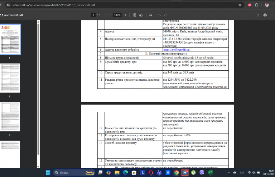Edit the page number field
Screen dimensions: 275x177
coord(93,15)
